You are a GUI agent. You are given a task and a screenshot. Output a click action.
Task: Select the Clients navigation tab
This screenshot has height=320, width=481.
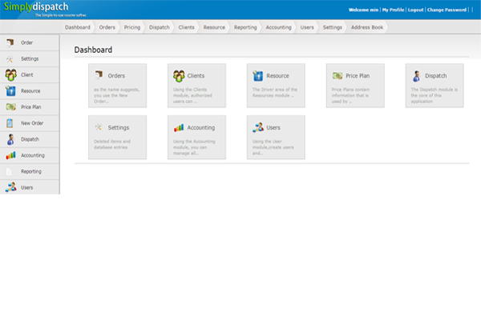point(187,27)
